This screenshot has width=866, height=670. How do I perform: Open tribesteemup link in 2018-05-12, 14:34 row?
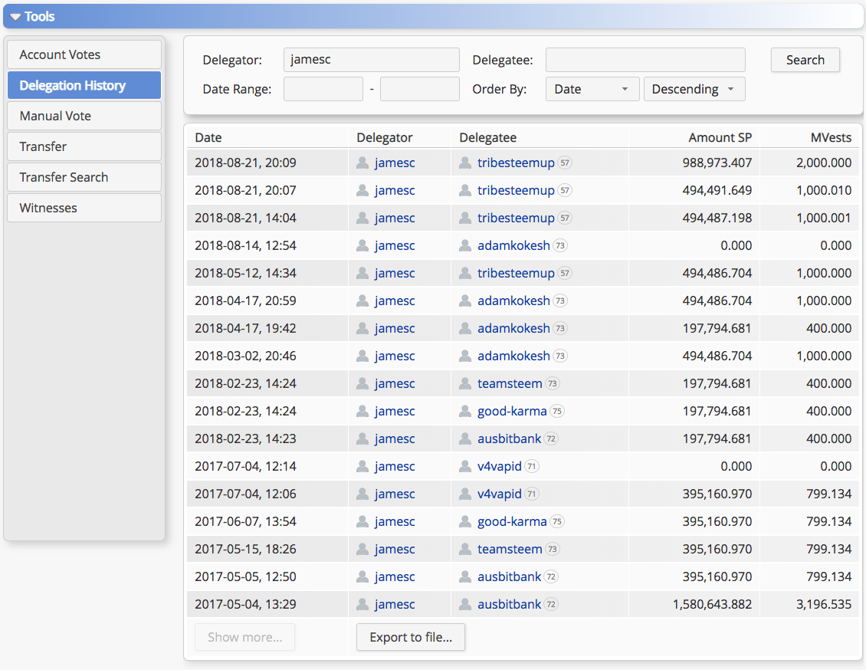[x=516, y=273]
